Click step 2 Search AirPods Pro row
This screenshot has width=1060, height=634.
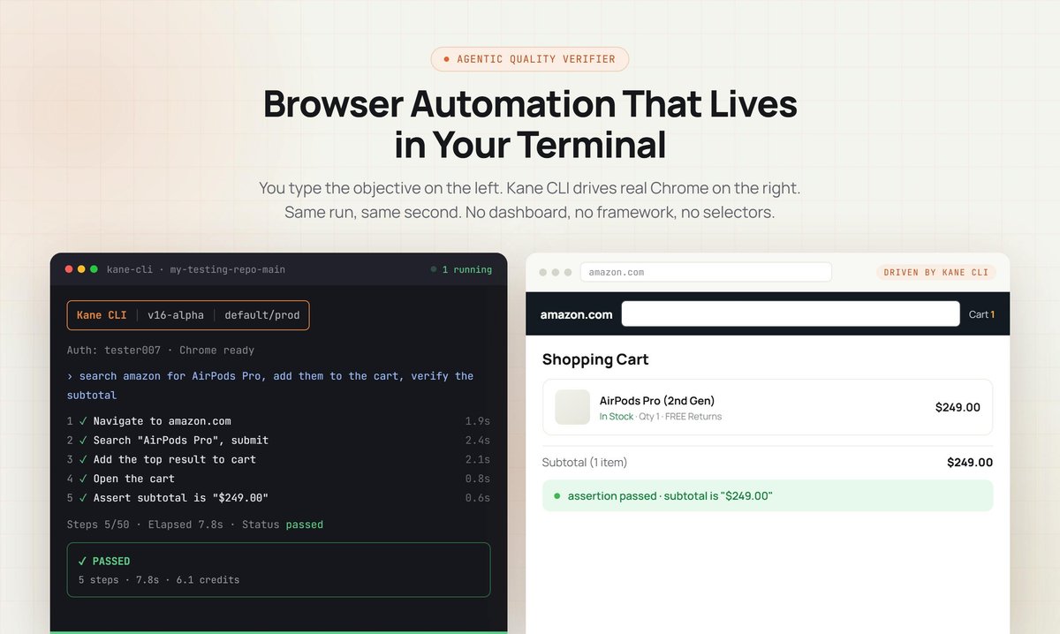click(278, 440)
